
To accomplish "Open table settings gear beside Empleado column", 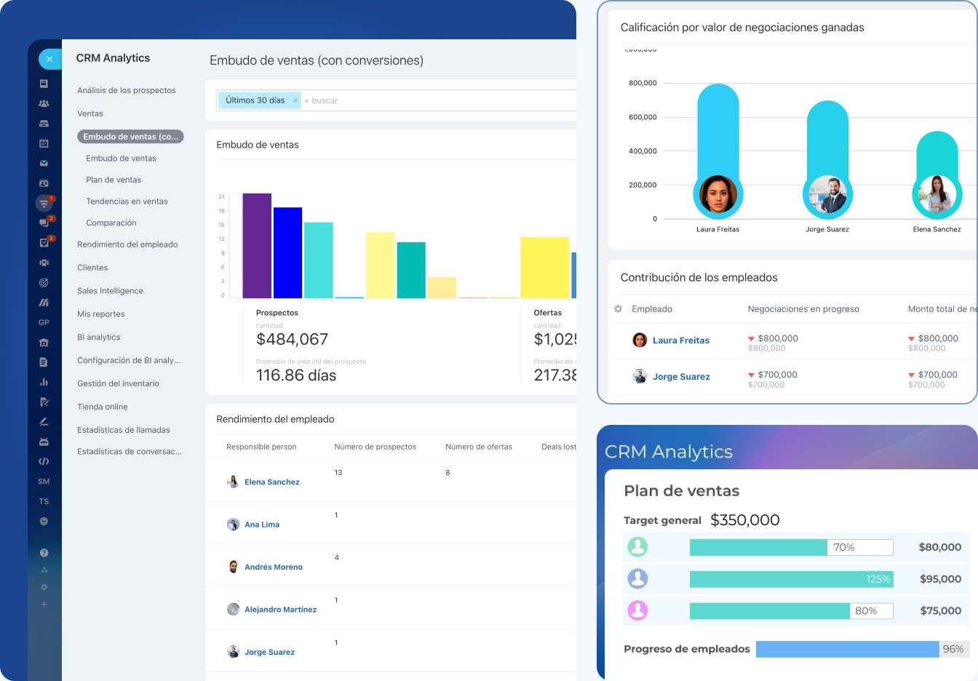I will click(618, 309).
